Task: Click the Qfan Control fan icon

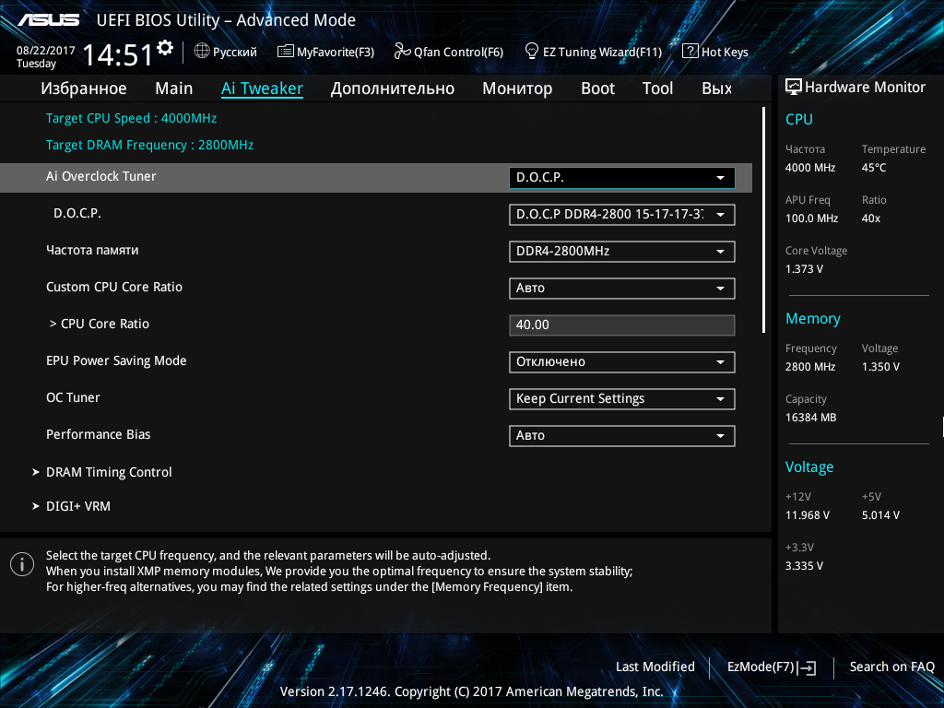Action: (x=402, y=52)
